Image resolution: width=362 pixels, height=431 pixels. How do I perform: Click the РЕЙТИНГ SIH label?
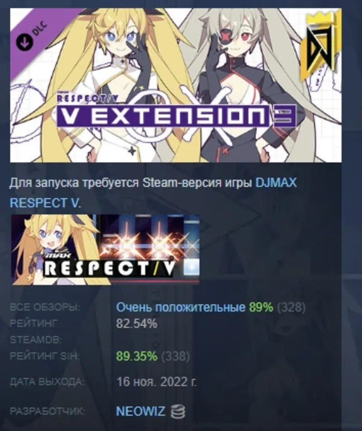[44, 356]
